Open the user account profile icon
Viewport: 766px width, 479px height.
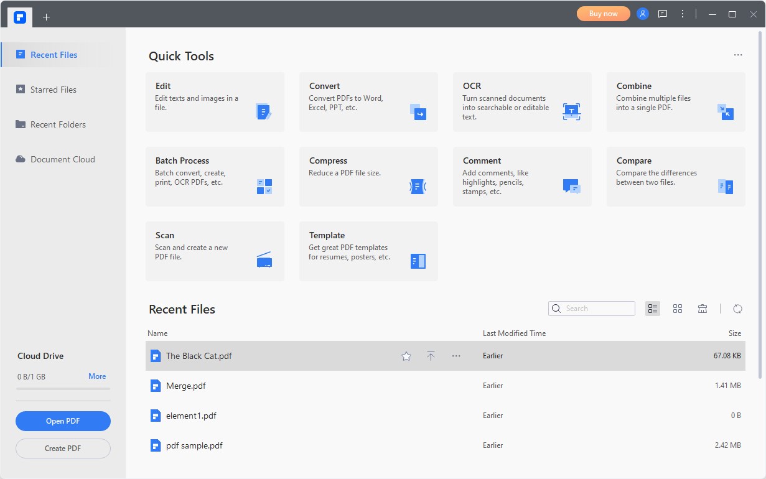point(643,14)
